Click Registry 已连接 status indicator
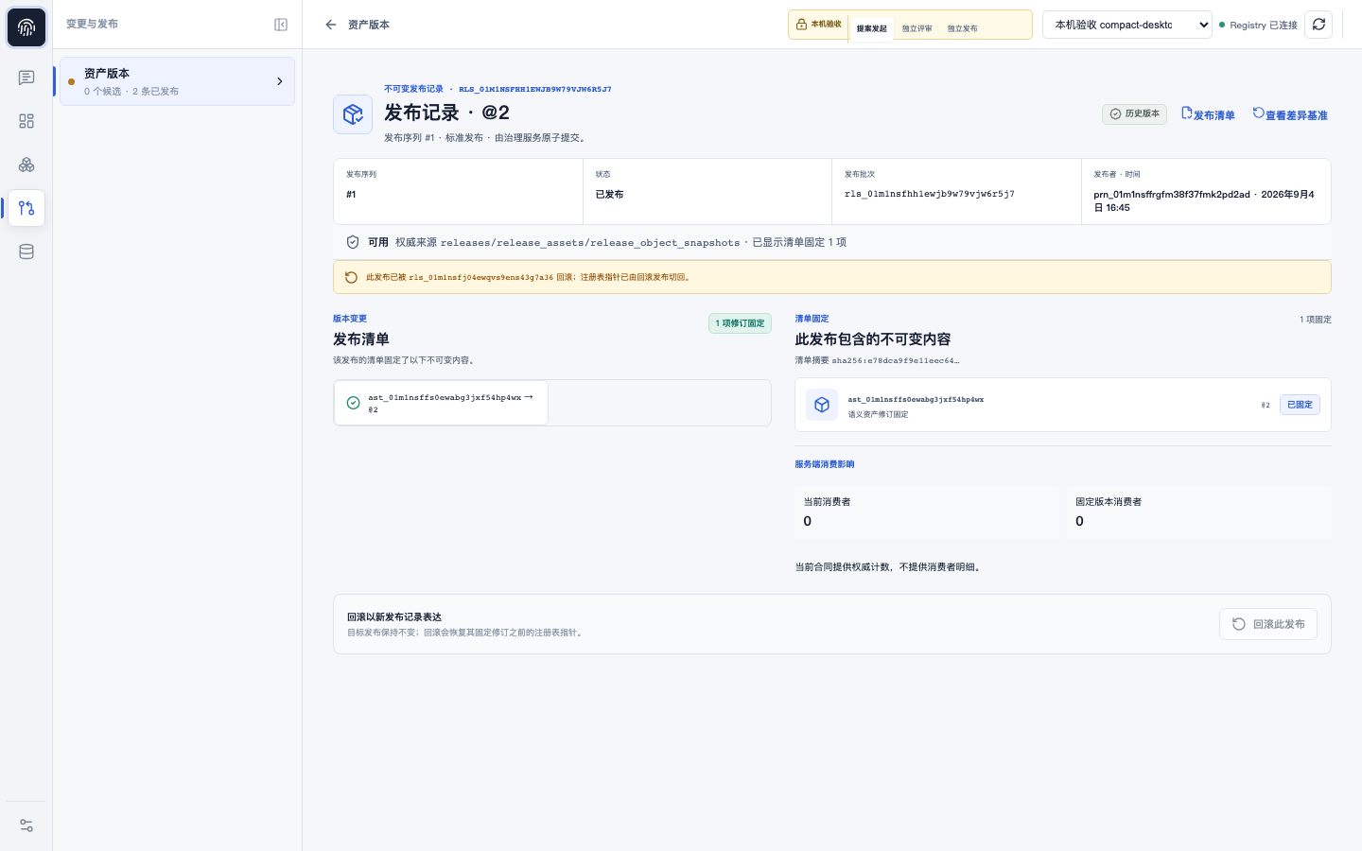 coord(1258,26)
